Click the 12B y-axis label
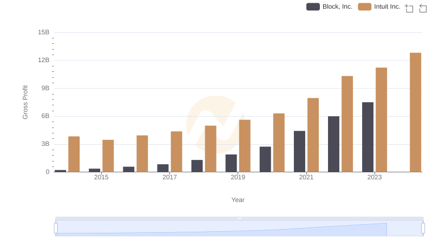Image resolution: width=433 pixels, height=249 pixels. (x=44, y=60)
